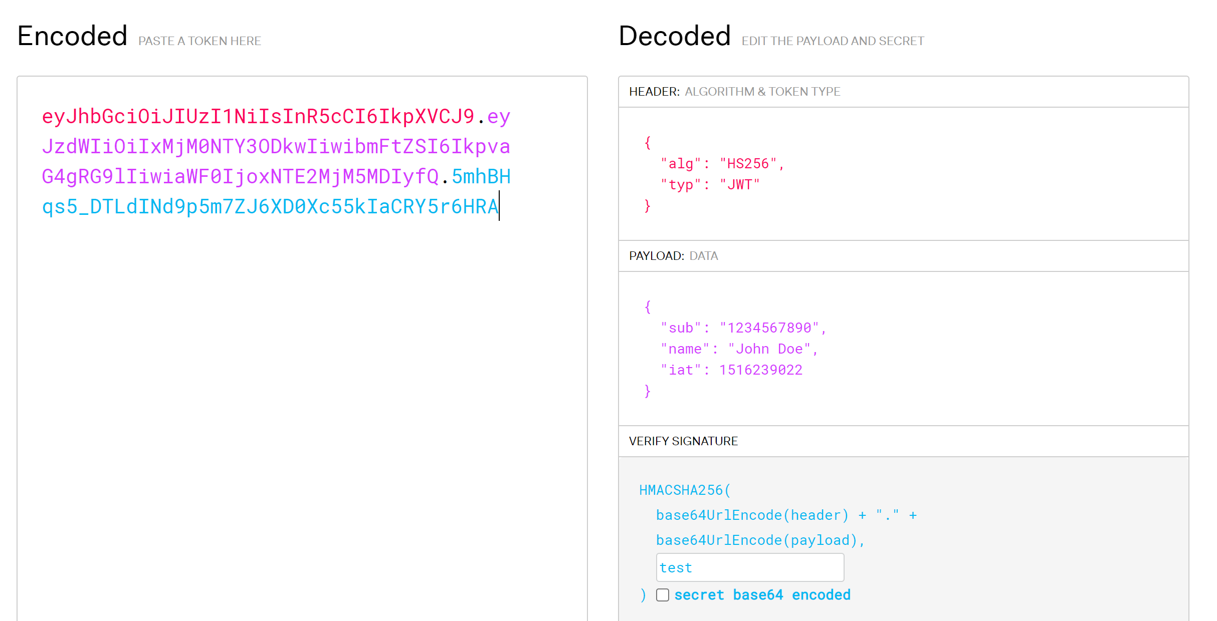Tick the secret base64 encoded checkbox
Viewport: 1217px width, 621px height.
point(662,595)
